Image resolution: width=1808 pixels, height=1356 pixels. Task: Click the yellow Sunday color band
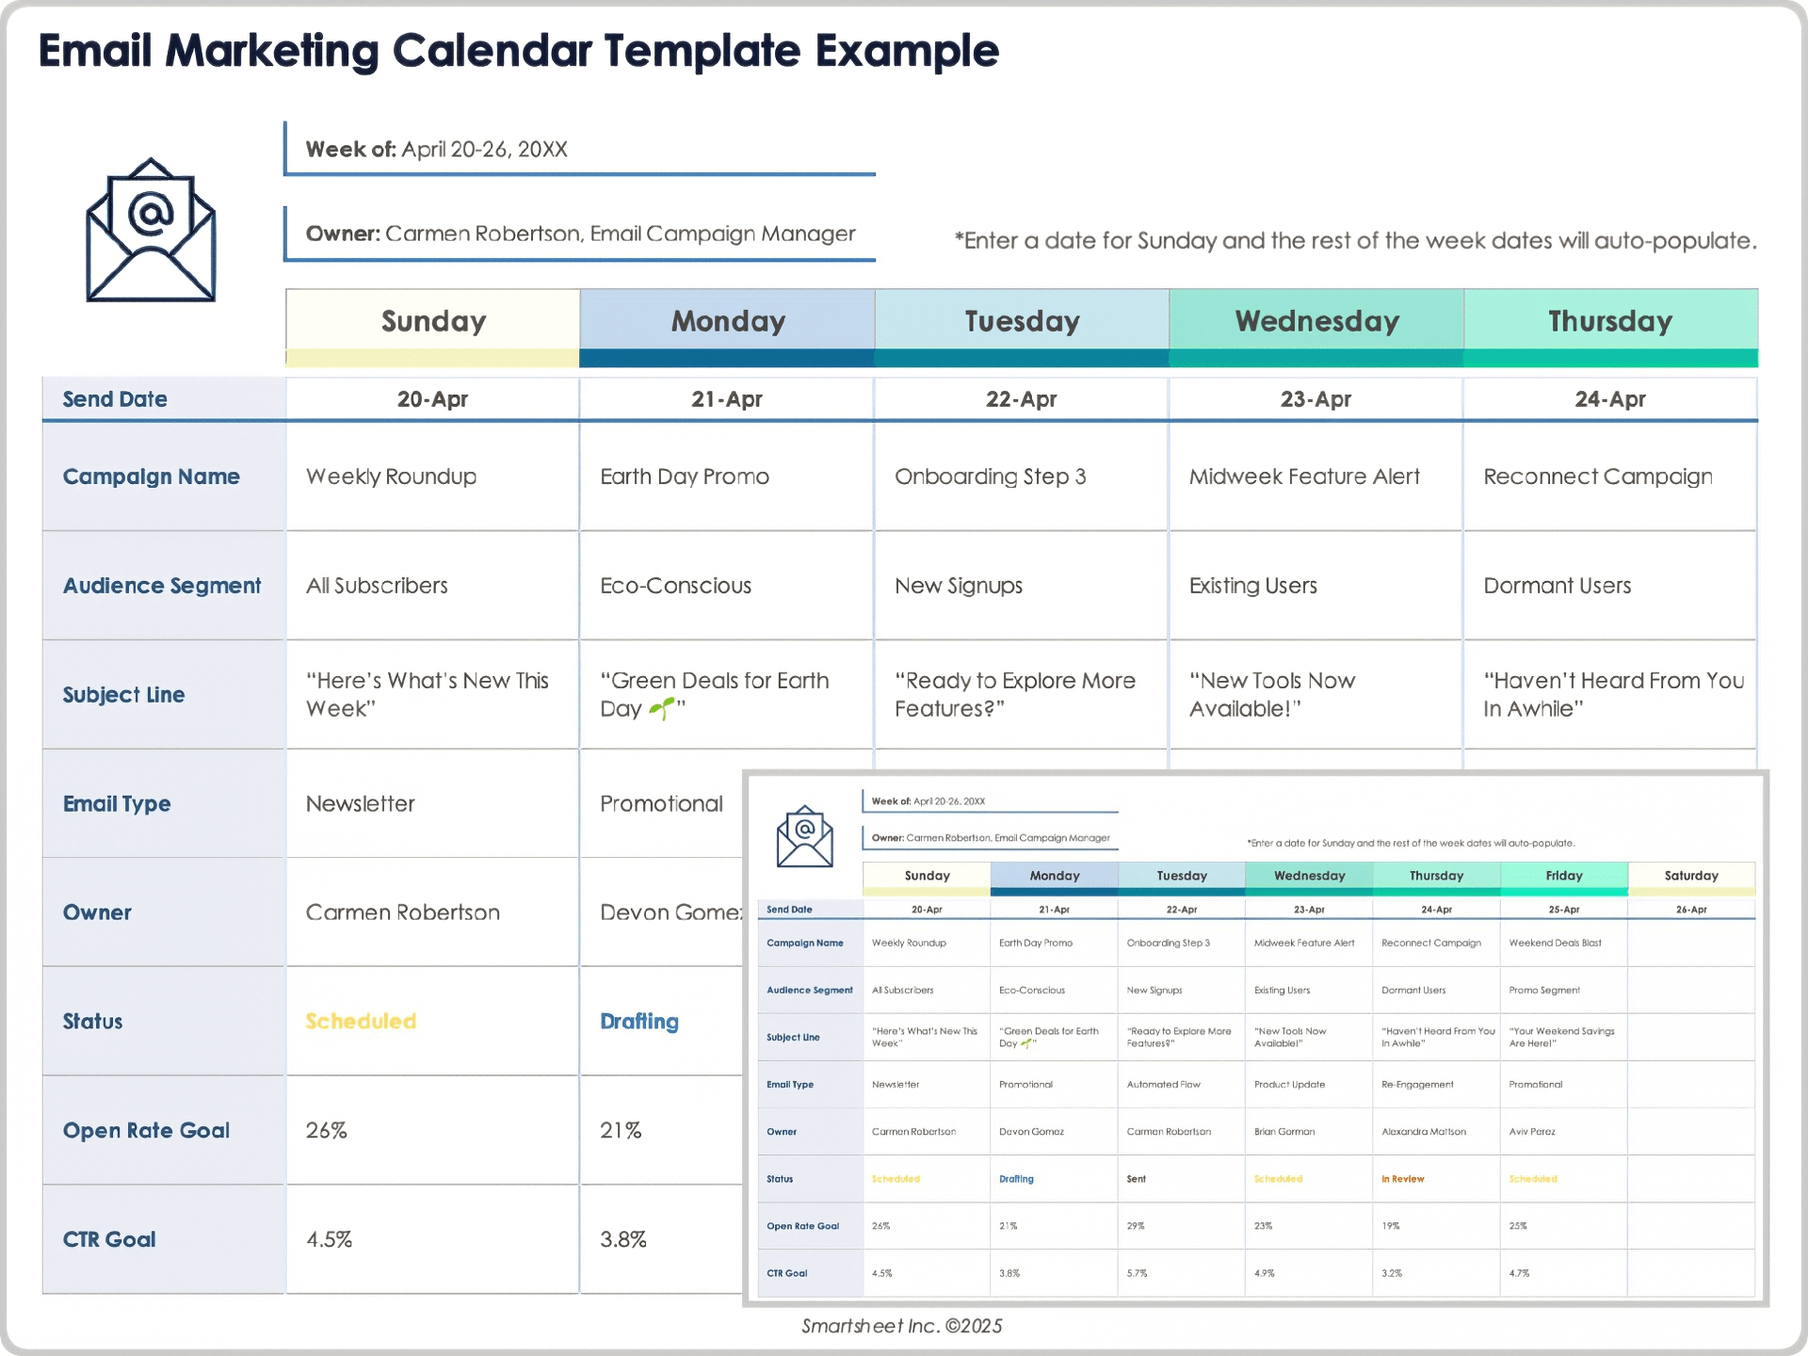point(432,359)
